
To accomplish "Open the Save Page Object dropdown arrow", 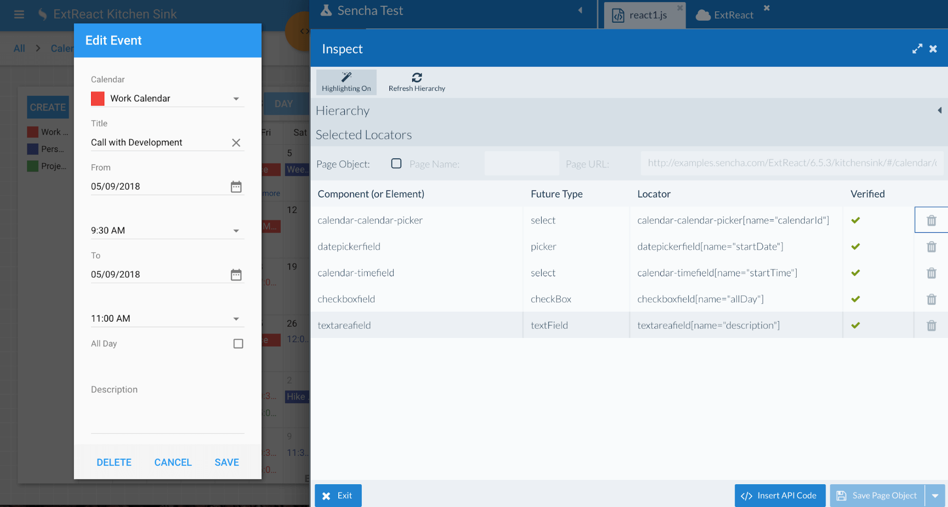I will point(935,496).
